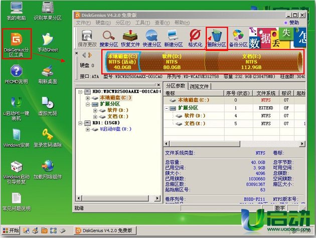Select the 软件(D:) 80.0GB partition bar

pyautogui.click(x=172, y=62)
